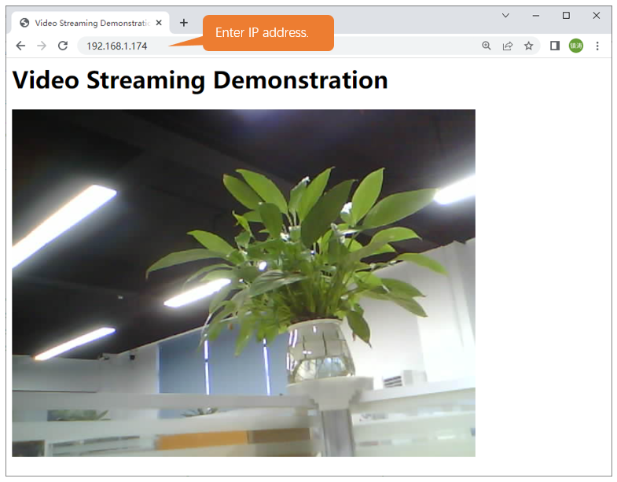This screenshot has width=617, height=482.
Task: Minimize the browser window
Action: [536, 16]
